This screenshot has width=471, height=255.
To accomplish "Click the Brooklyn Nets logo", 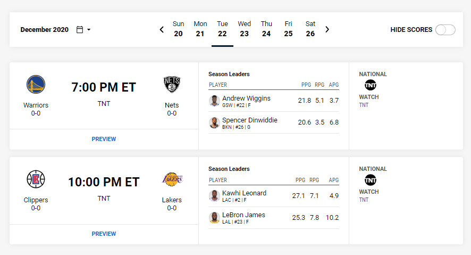I will pyautogui.click(x=172, y=84).
